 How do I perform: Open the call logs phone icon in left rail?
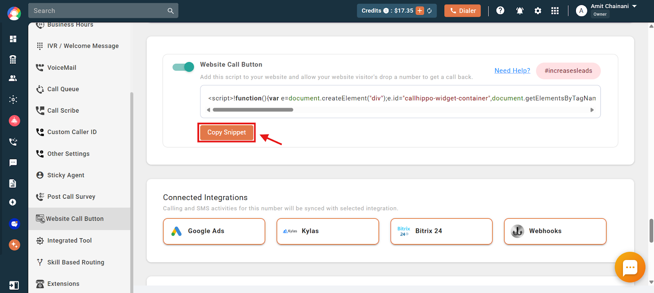(13, 142)
